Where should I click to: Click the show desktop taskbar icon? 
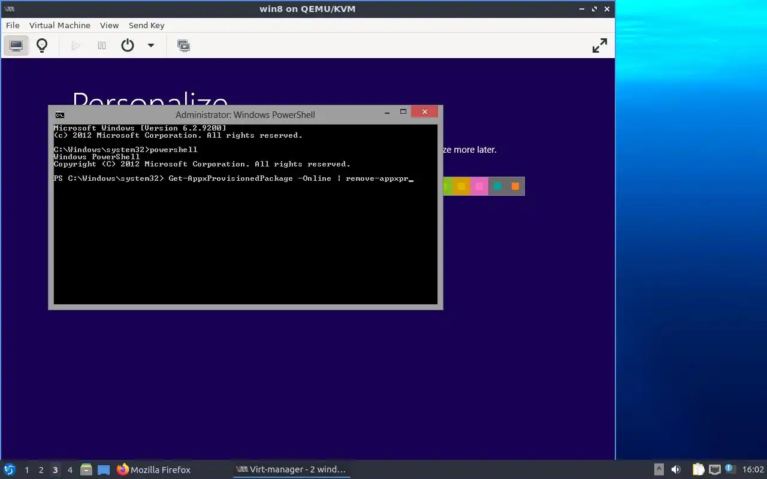pos(104,470)
